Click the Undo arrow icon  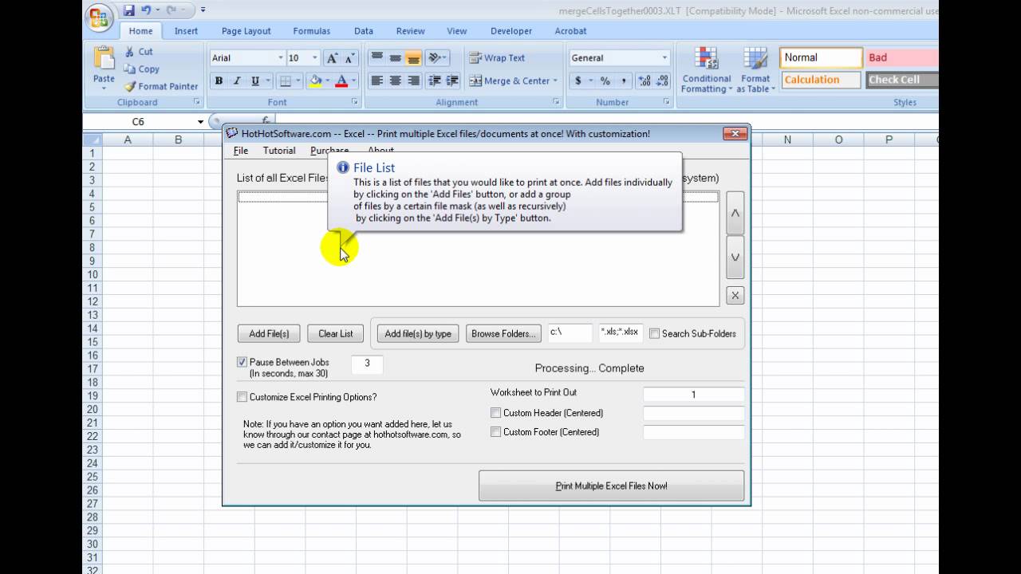click(146, 10)
